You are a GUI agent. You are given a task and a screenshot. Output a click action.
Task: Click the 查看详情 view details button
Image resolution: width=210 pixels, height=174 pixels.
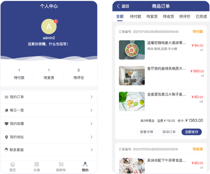point(147,132)
